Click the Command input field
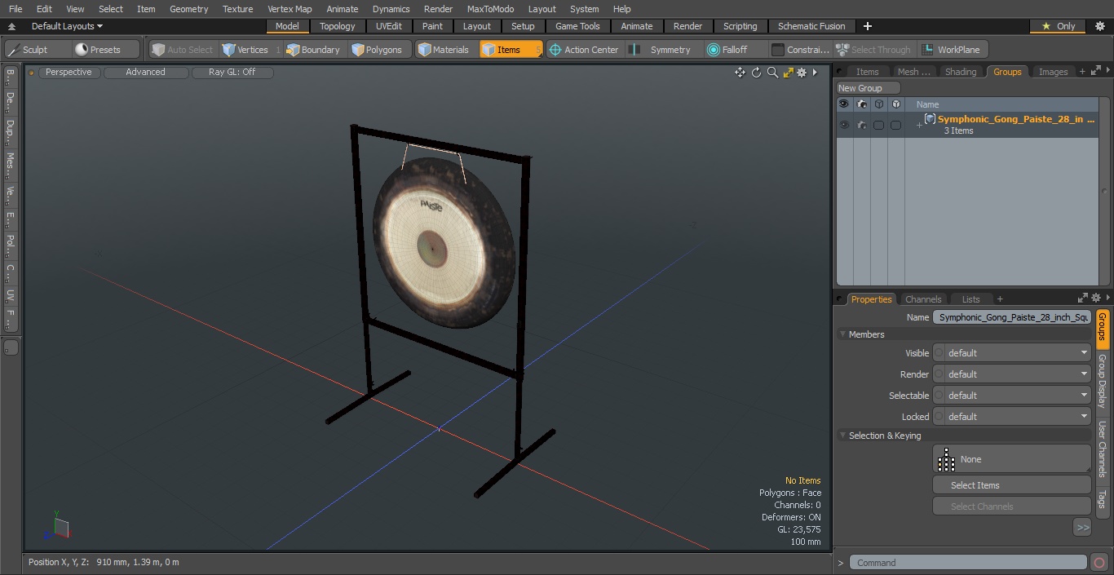 (x=968, y=562)
